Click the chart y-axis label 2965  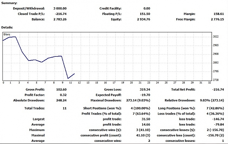click(216, 45)
